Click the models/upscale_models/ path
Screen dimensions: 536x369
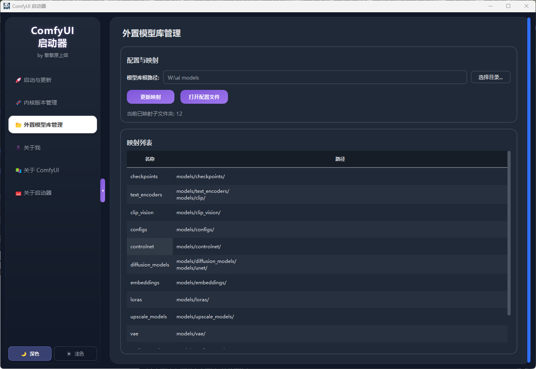pyautogui.click(x=205, y=317)
